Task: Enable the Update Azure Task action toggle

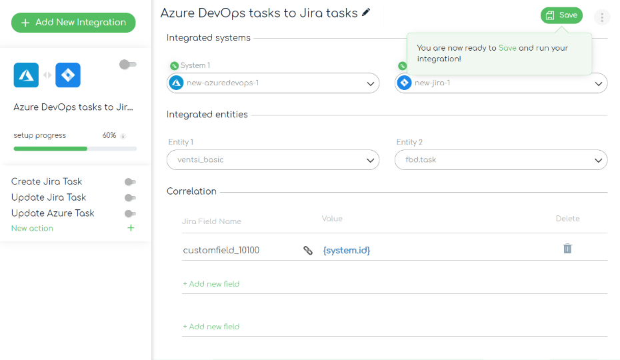Action: [x=130, y=213]
